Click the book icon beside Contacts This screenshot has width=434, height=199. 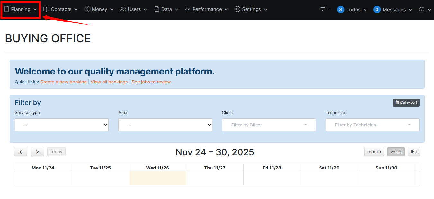(46, 9)
